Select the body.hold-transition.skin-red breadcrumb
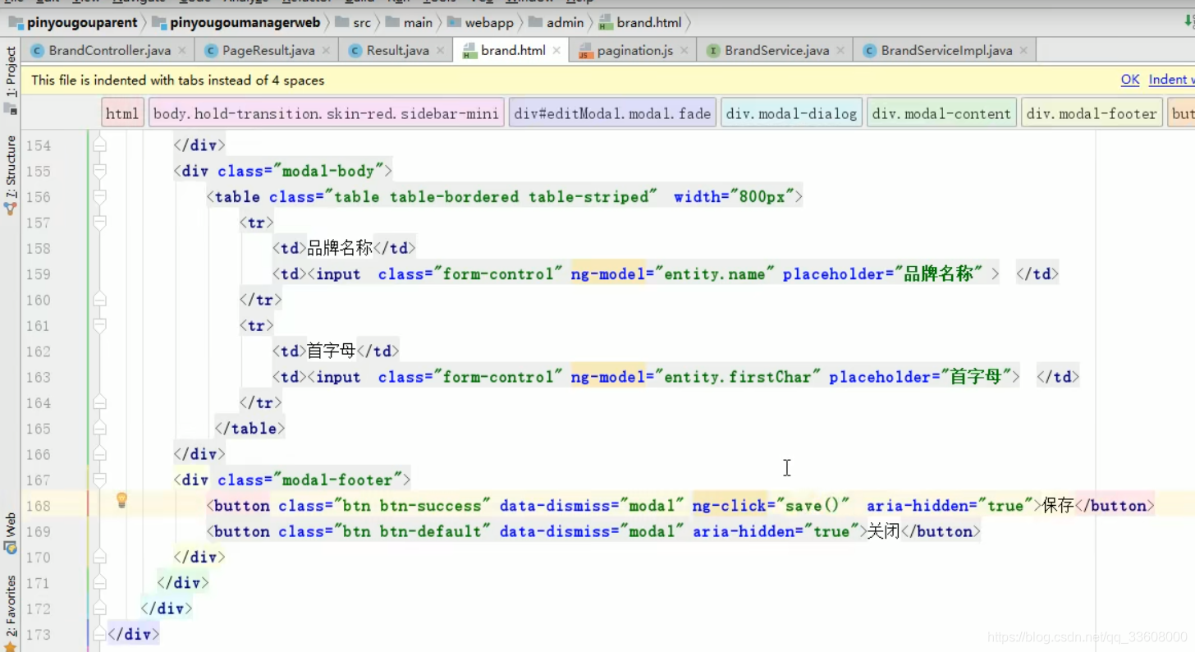 tap(326, 113)
